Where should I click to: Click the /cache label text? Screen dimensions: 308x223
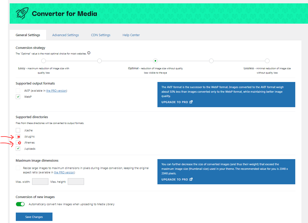[29, 130]
